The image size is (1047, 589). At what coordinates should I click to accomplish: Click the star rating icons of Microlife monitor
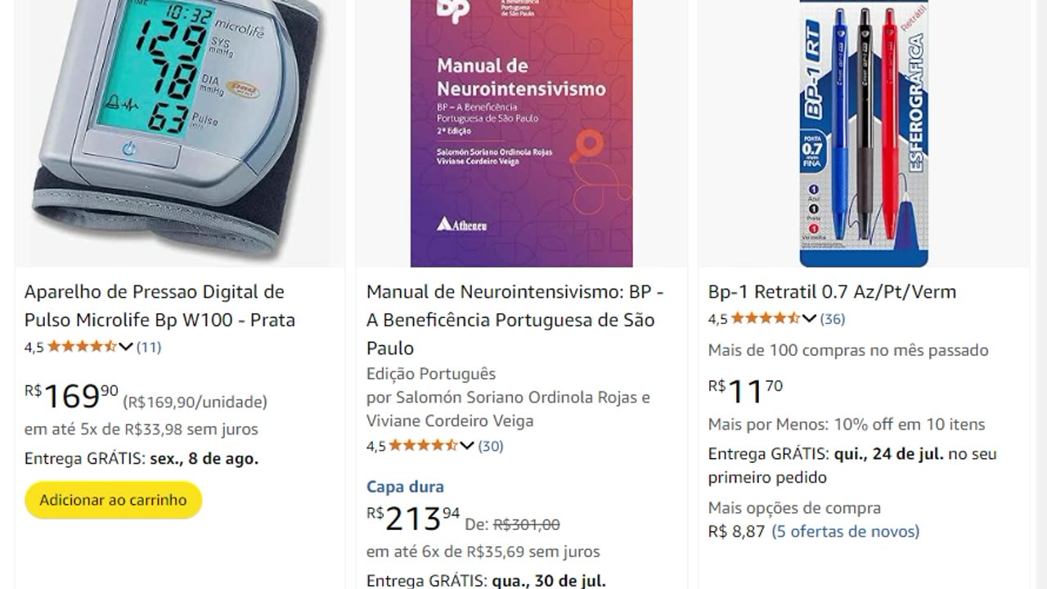pyautogui.click(x=82, y=347)
